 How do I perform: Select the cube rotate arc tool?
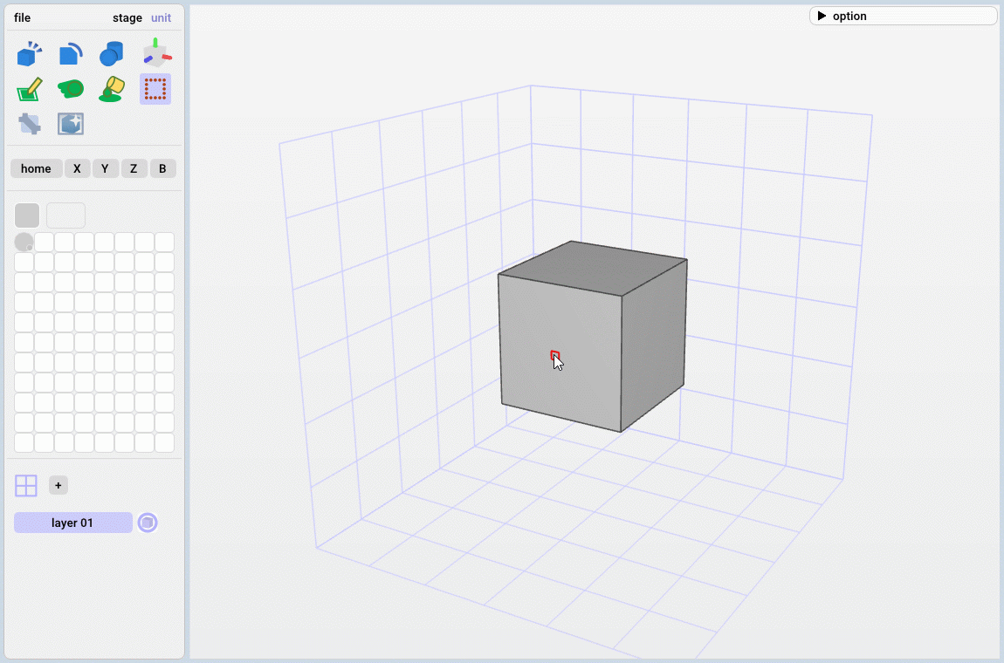click(x=71, y=54)
